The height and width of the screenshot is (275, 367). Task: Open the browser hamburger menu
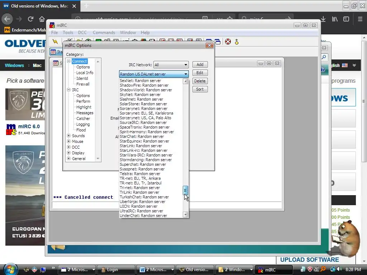(360, 19)
